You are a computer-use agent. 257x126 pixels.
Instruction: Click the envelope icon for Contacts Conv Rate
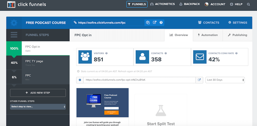point(200,57)
